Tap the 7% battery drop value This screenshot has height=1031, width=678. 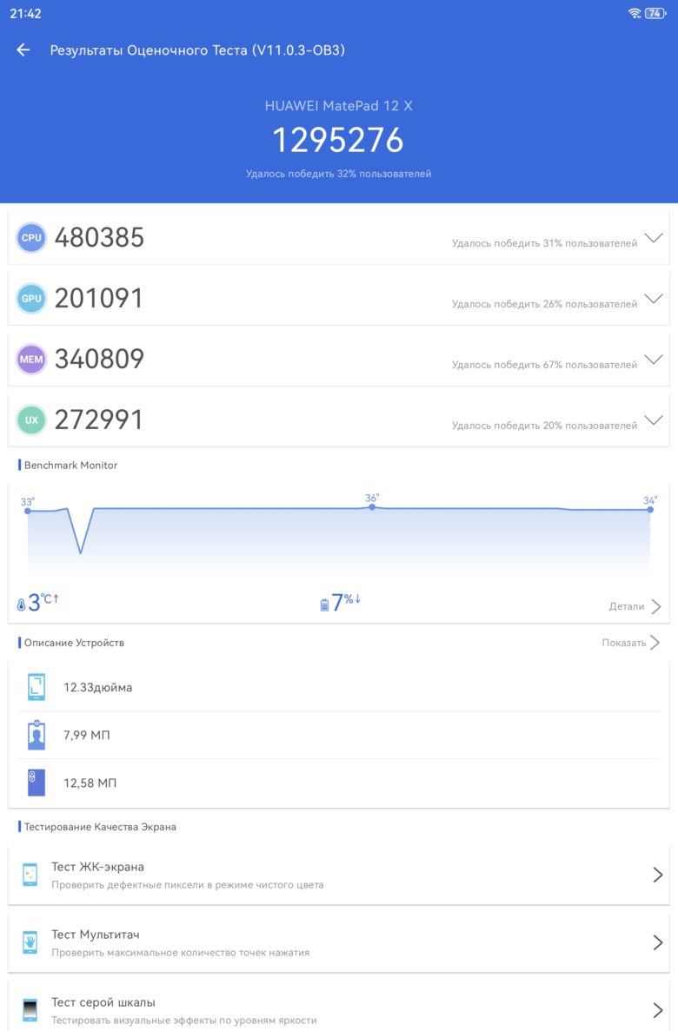click(x=346, y=602)
